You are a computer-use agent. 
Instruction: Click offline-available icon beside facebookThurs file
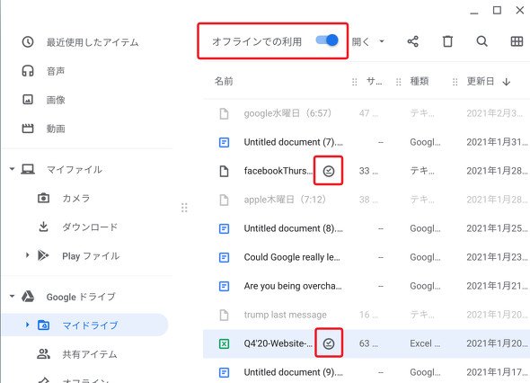click(x=329, y=171)
